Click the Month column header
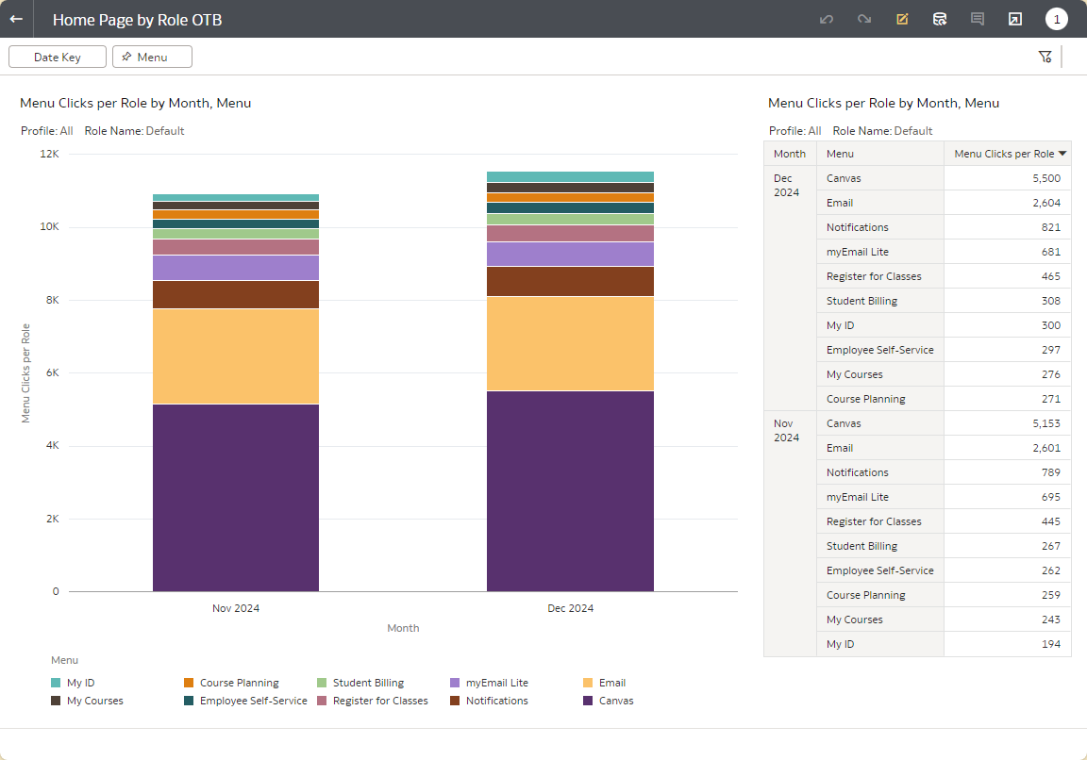Screen dimensions: 1087x760 pyautogui.click(x=790, y=154)
